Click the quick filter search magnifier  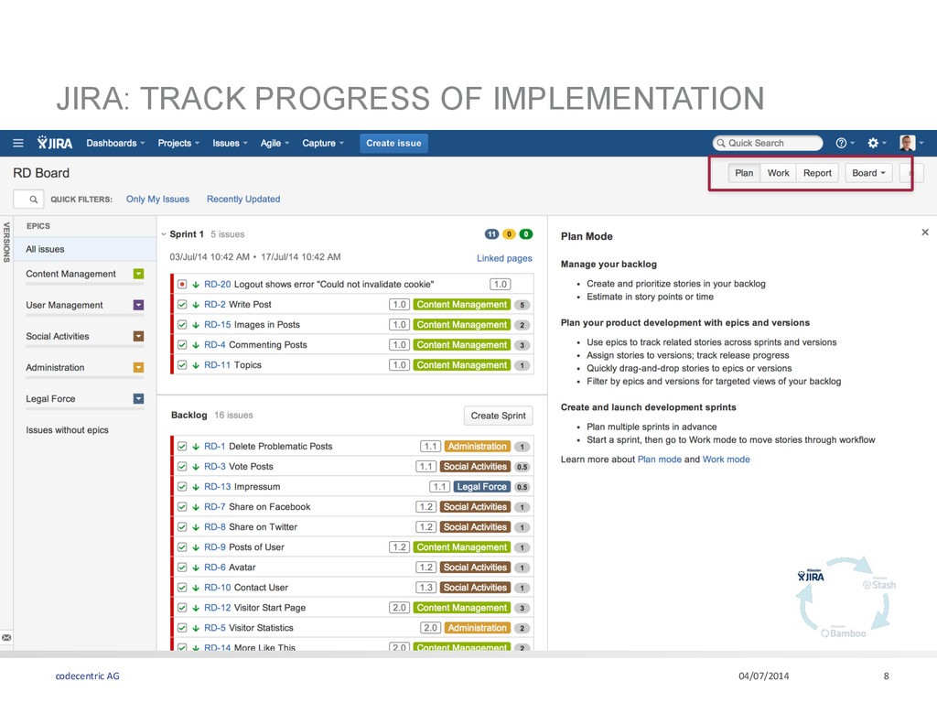[34, 199]
